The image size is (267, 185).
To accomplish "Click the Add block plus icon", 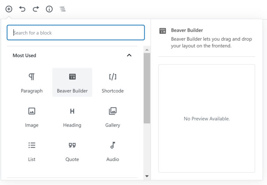I will click(9, 9).
